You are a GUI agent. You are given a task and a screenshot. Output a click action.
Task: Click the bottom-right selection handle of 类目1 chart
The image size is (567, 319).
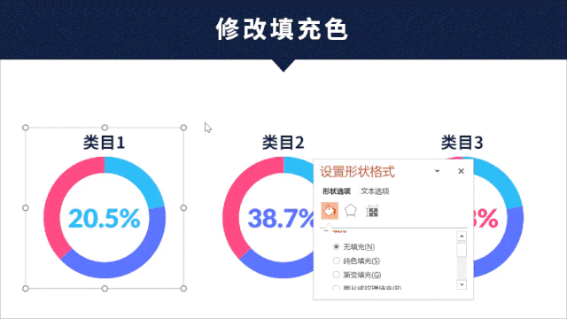183,289
